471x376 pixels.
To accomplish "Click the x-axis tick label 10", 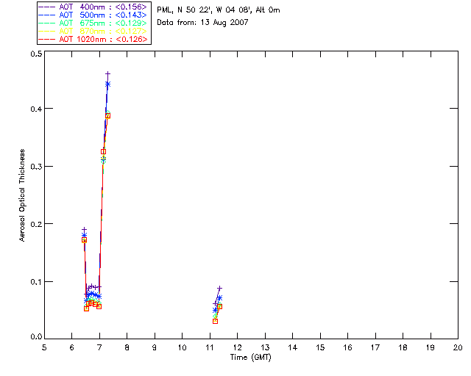I will [x=182, y=348].
